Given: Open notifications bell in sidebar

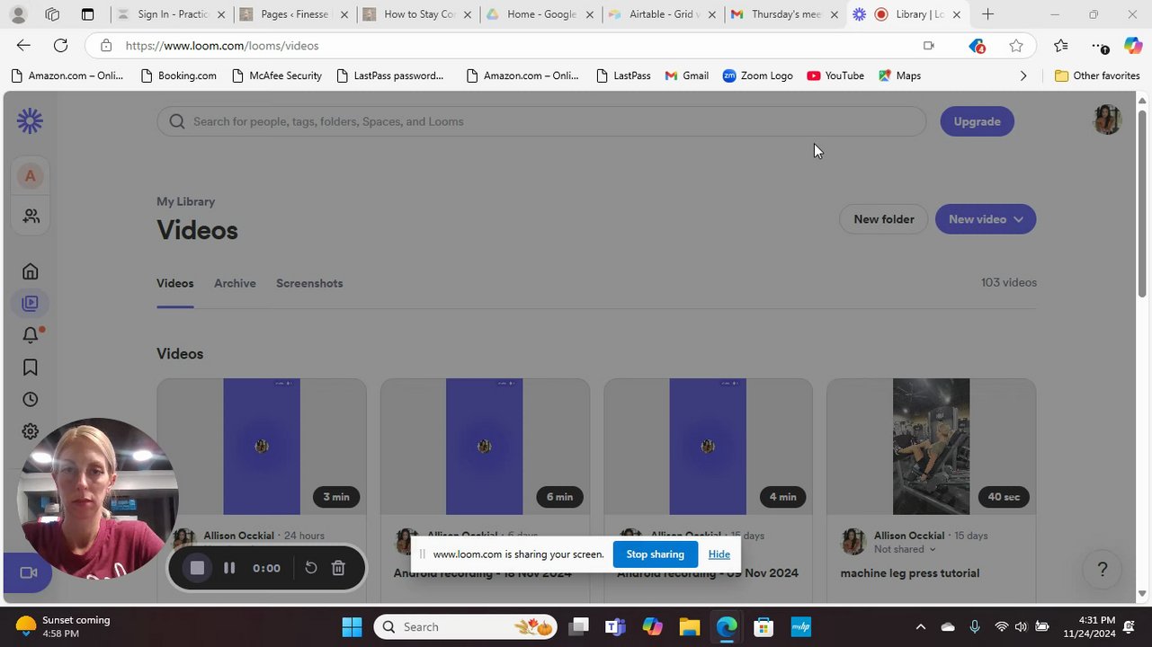Looking at the screenshot, I should 30,335.
